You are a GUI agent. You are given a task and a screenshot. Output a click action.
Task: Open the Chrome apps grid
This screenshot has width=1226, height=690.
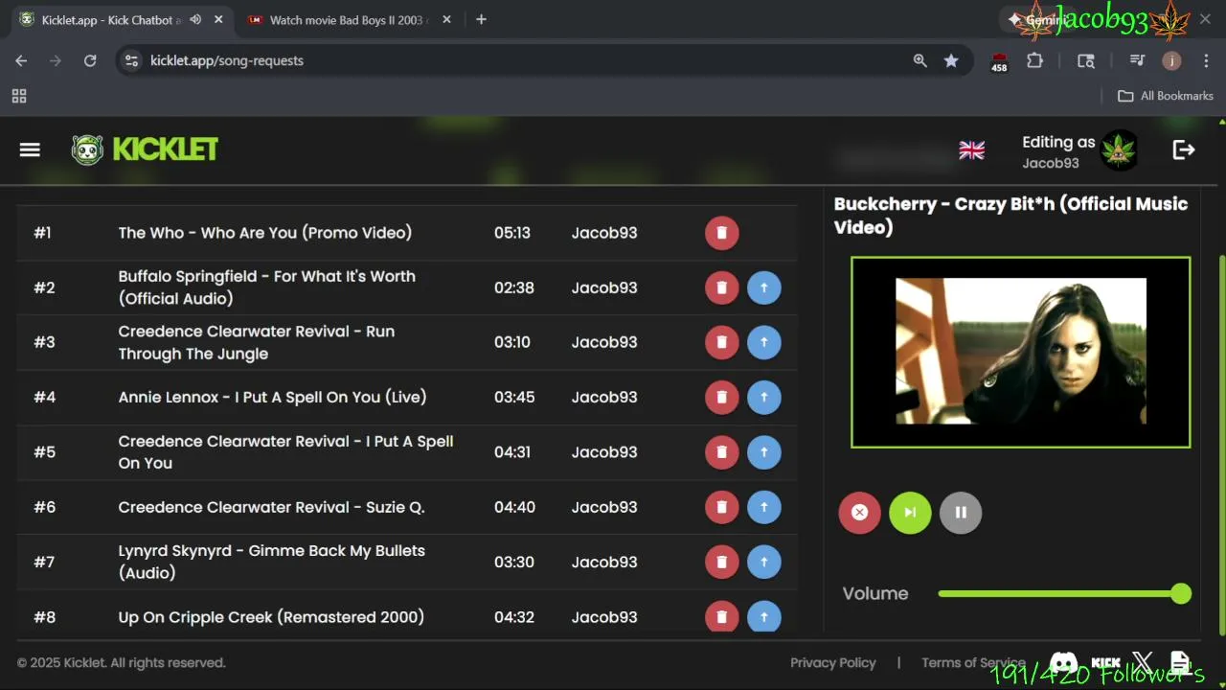point(19,96)
